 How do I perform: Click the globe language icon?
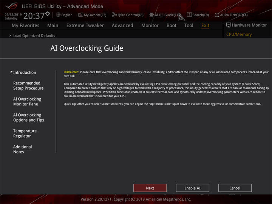click(58, 15)
